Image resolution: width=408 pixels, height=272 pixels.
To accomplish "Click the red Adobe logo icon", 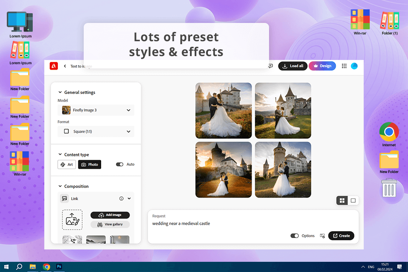I will click(54, 66).
